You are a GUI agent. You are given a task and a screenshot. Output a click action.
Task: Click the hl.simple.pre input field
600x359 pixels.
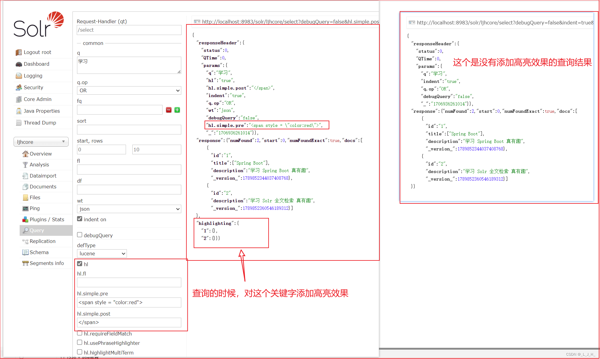(129, 302)
